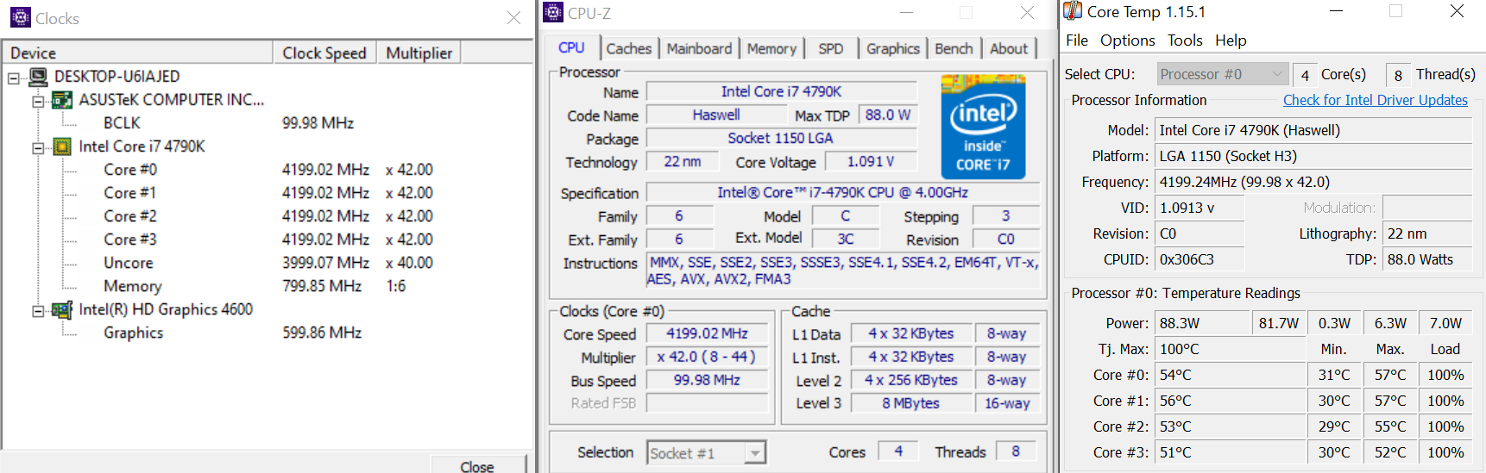
Task: Collapse the ASUSTeK COMPUTER INC node
Action: click(x=38, y=102)
